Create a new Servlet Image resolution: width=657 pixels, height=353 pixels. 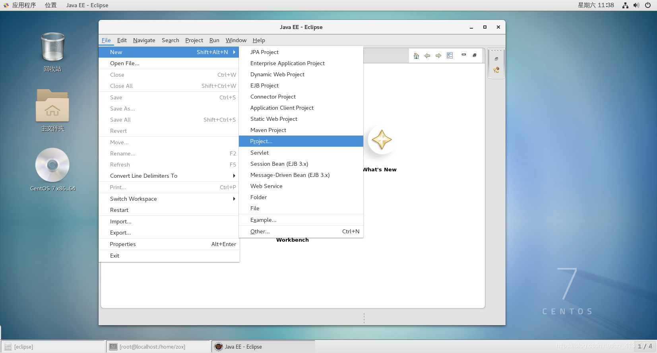[x=301, y=153]
